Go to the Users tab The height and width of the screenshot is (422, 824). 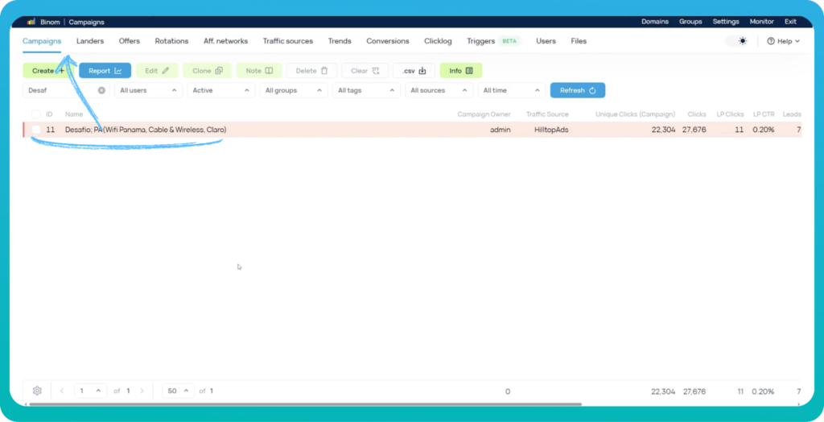click(546, 41)
